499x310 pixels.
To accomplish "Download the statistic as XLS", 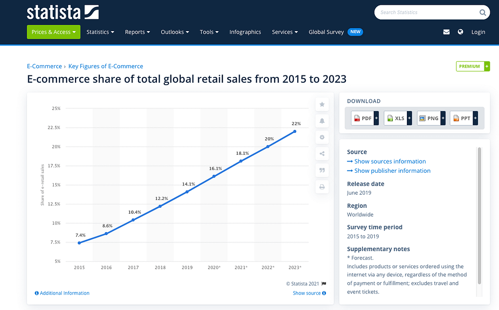I will 398,118.
